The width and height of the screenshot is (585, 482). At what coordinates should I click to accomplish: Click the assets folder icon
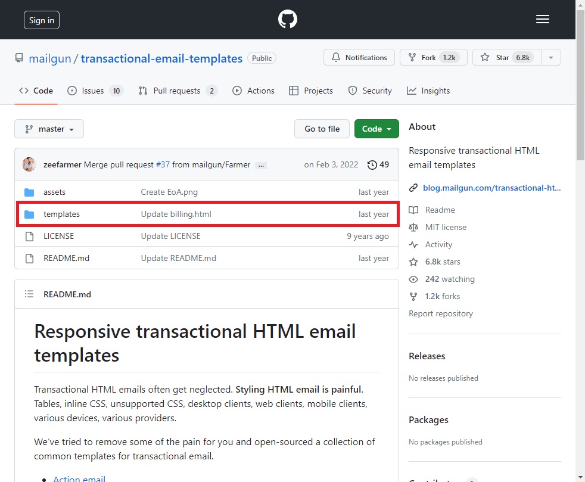[29, 192]
